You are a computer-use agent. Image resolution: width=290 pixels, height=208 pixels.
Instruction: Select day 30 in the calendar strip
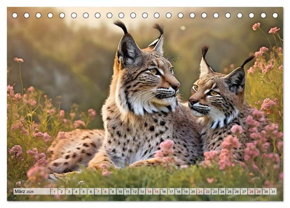pos(266,191)
